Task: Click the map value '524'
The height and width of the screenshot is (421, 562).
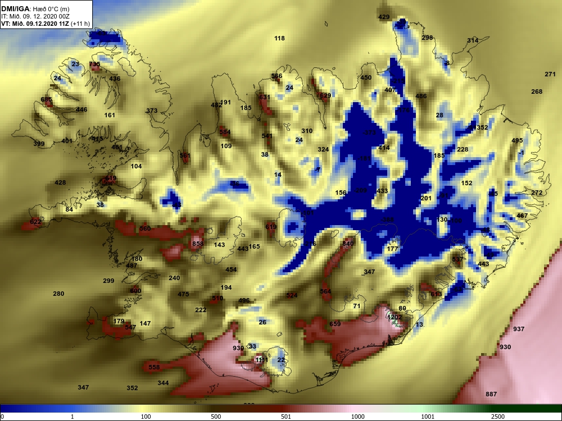Action: click(x=292, y=295)
